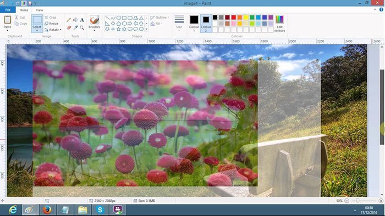Choose the Five-point star shape

point(119,29)
